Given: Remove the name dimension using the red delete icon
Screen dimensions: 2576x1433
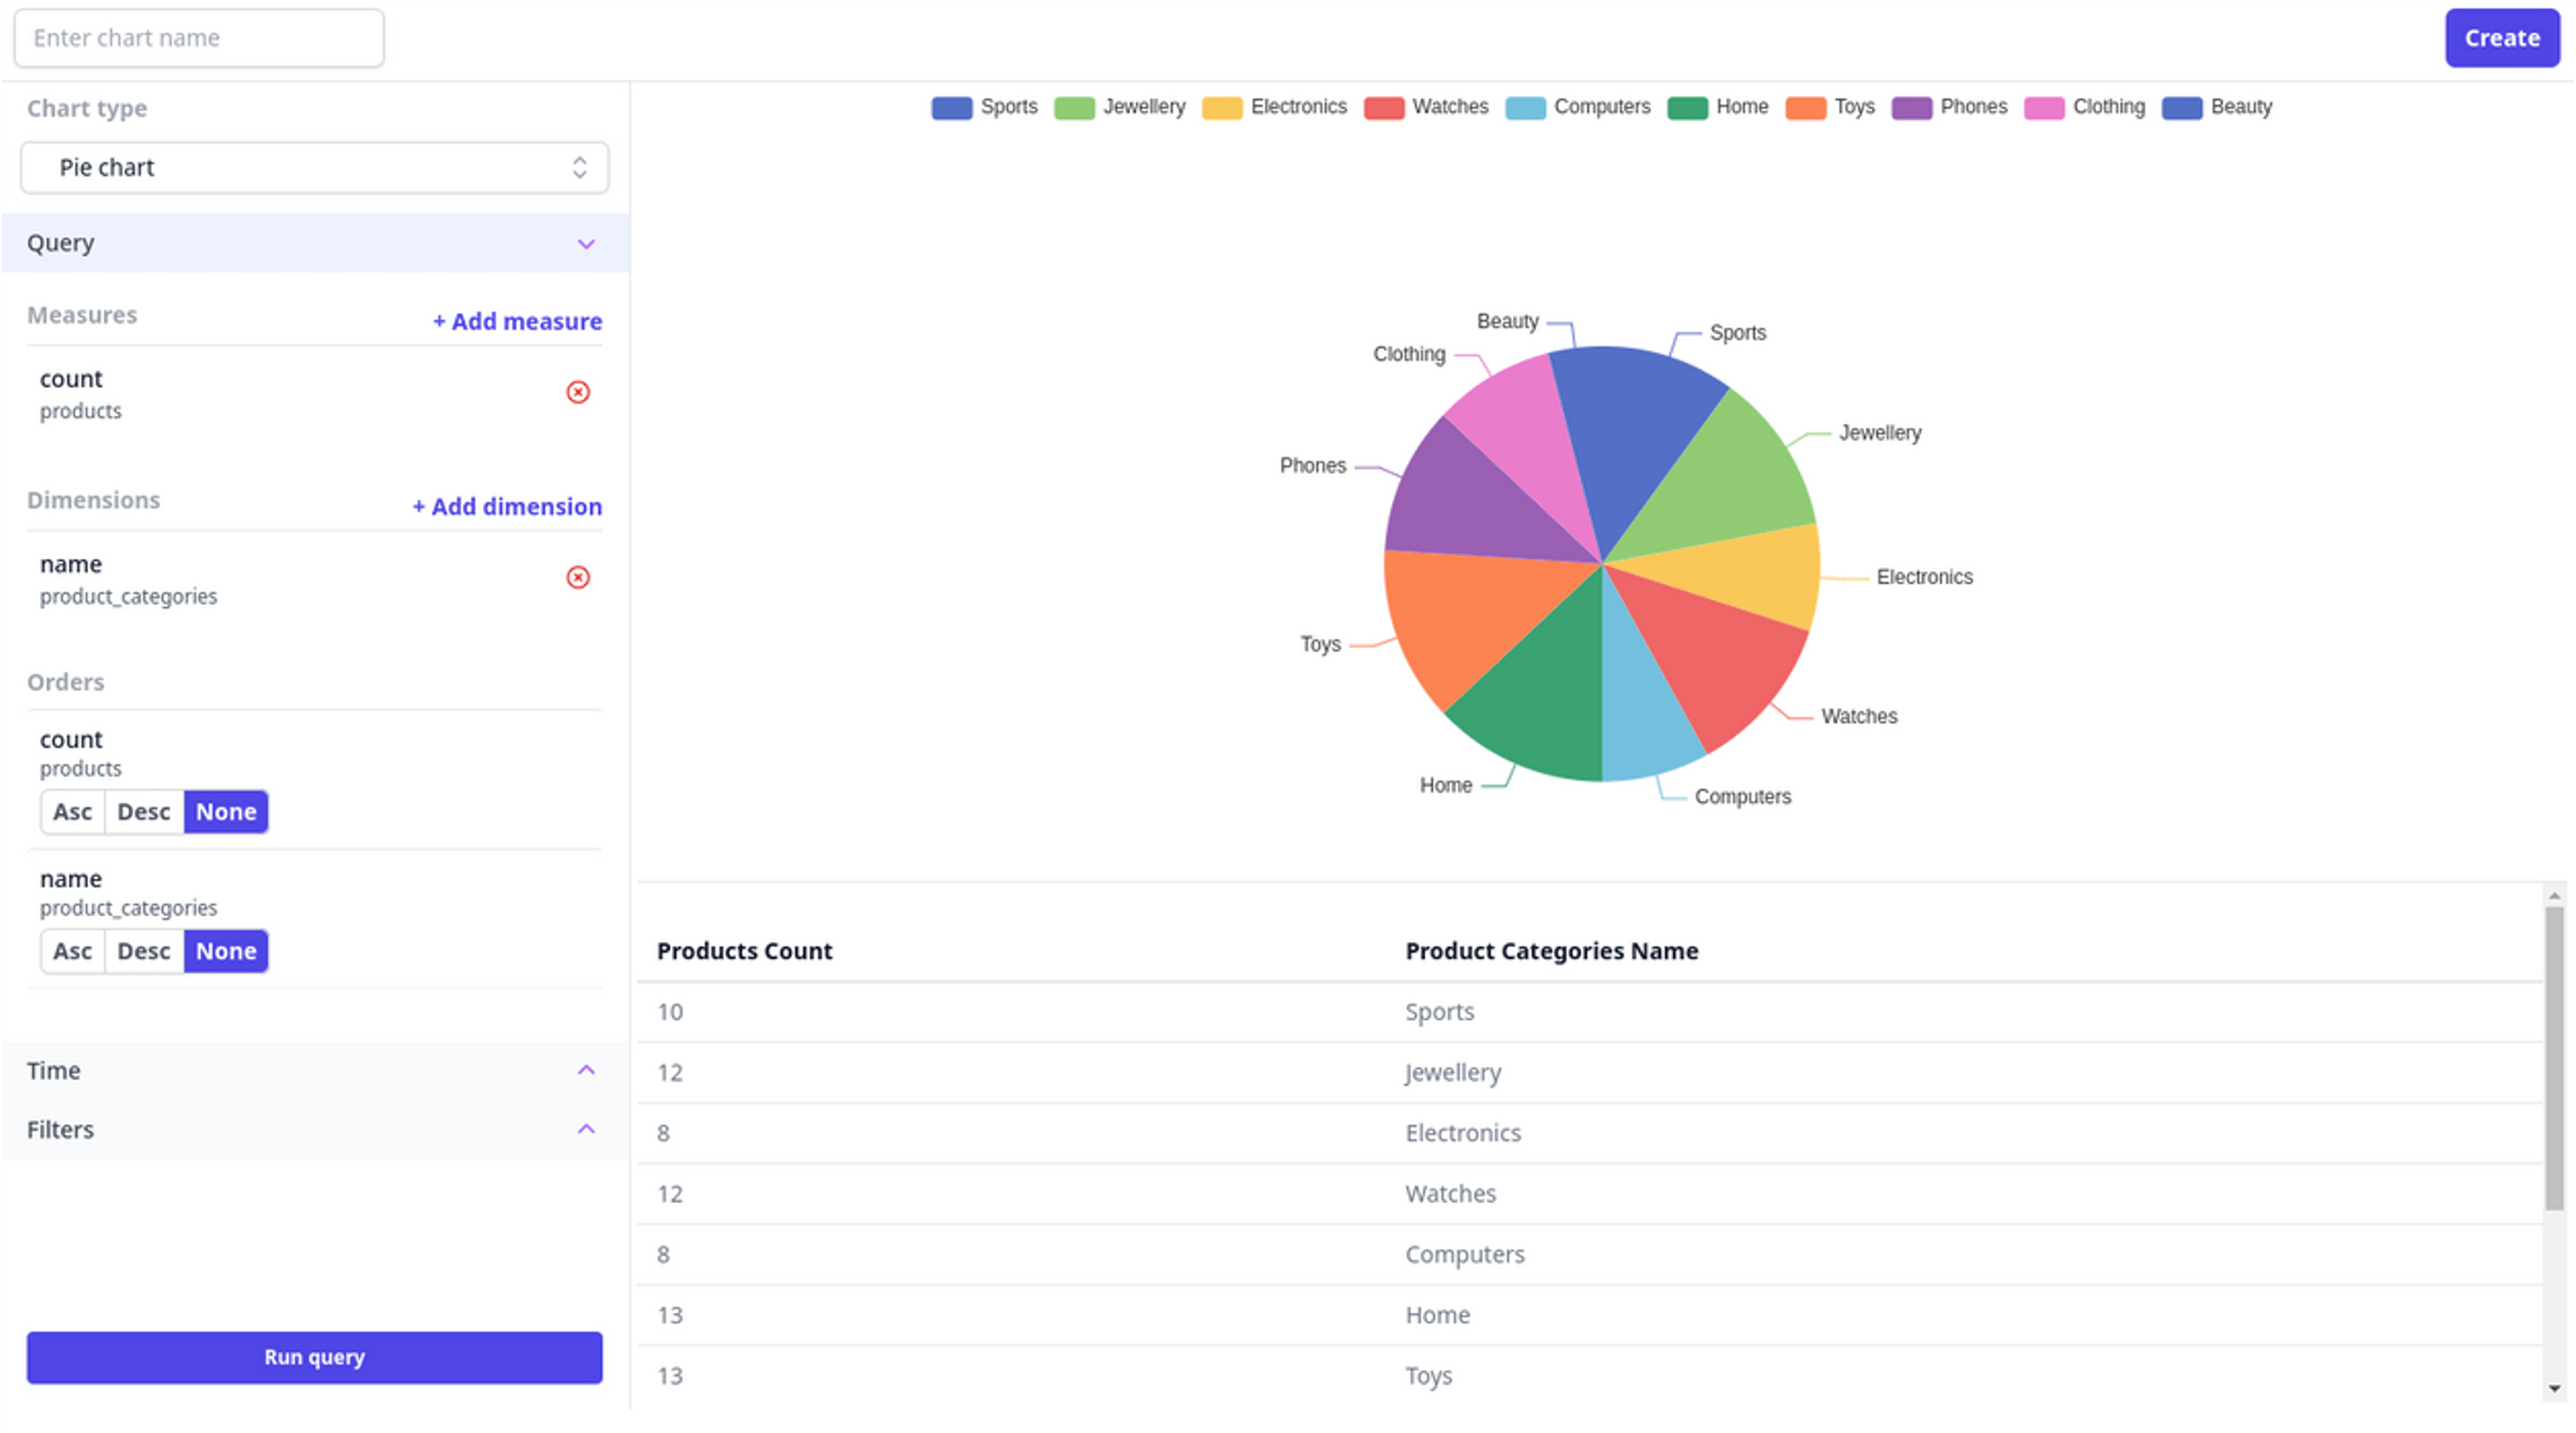Looking at the screenshot, I should click(578, 577).
